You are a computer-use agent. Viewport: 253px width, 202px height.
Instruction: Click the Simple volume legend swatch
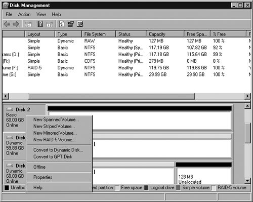[x=178, y=188]
